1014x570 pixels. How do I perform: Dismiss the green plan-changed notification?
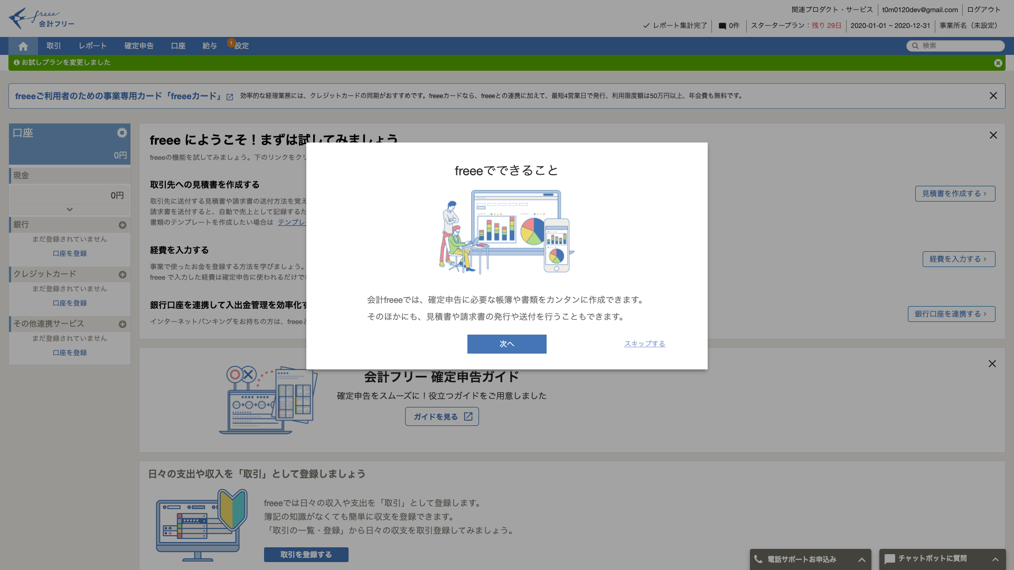pos(998,63)
